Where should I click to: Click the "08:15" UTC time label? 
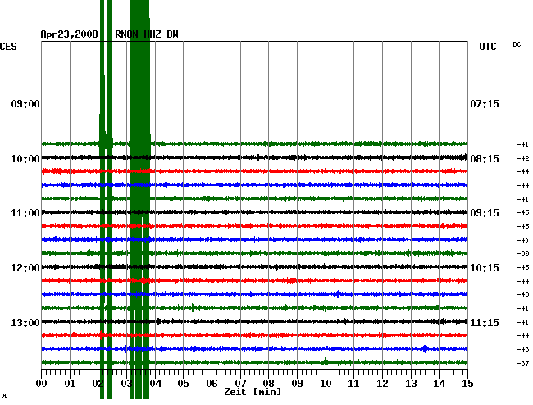485,159
